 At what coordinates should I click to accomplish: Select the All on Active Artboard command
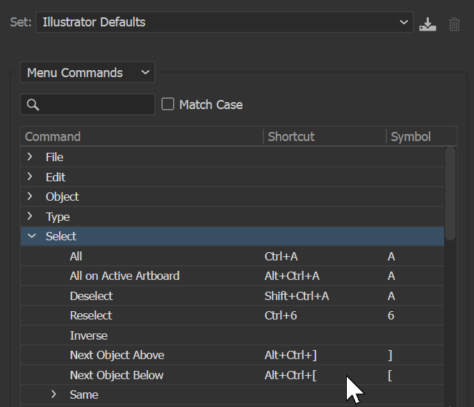tap(232, 276)
